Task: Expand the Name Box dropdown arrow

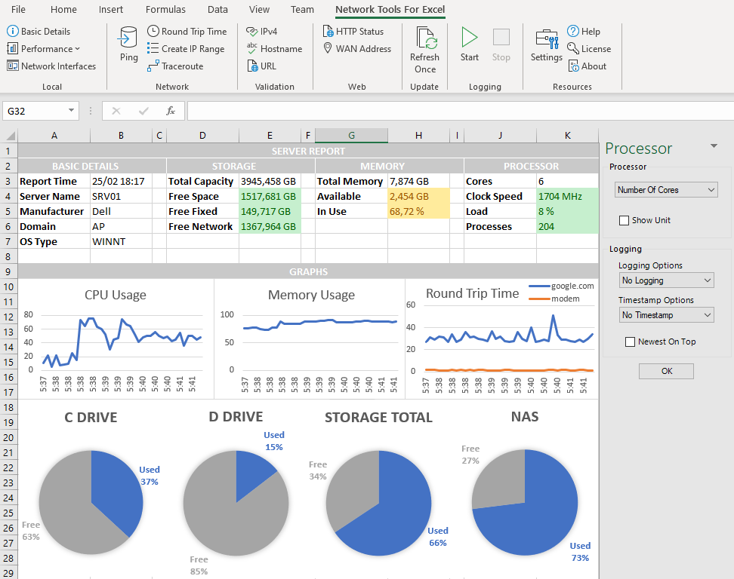Action: [x=71, y=111]
